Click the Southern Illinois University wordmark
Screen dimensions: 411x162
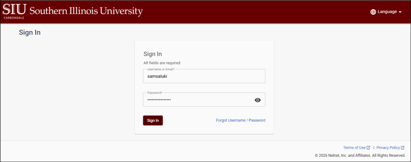pyautogui.click(x=86, y=11)
